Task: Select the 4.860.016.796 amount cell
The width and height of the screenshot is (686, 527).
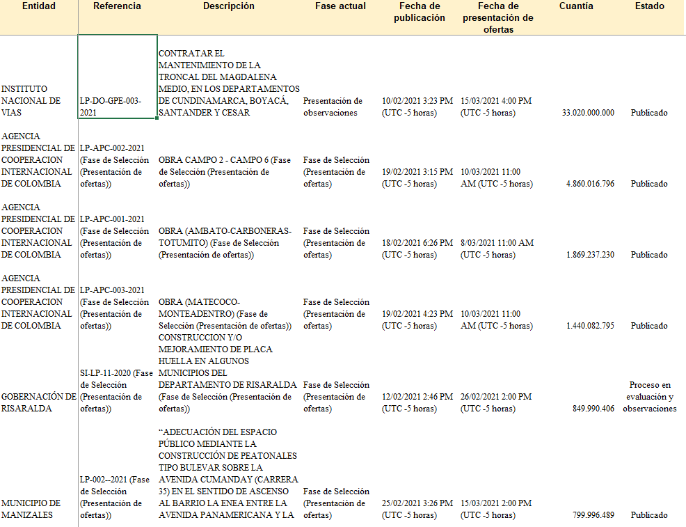Action: (590, 183)
